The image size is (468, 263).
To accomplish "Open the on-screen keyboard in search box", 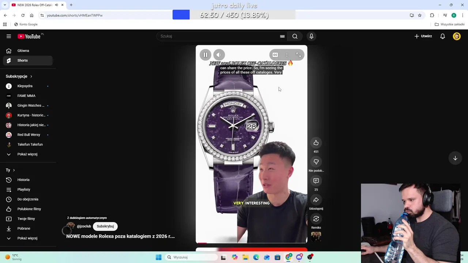I will tap(282, 36).
